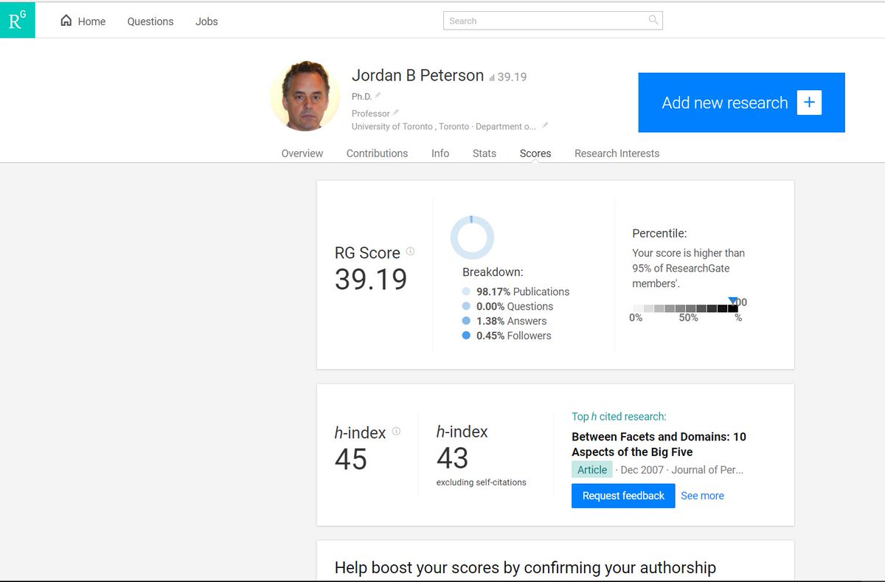
Task: Click the large RG Score value 39.19
Action: click(371, 280)
